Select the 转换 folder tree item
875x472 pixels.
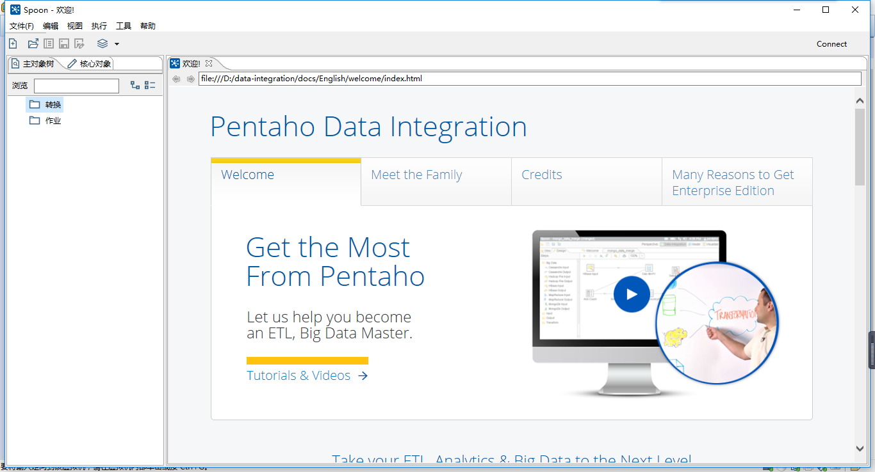[45, 104]
